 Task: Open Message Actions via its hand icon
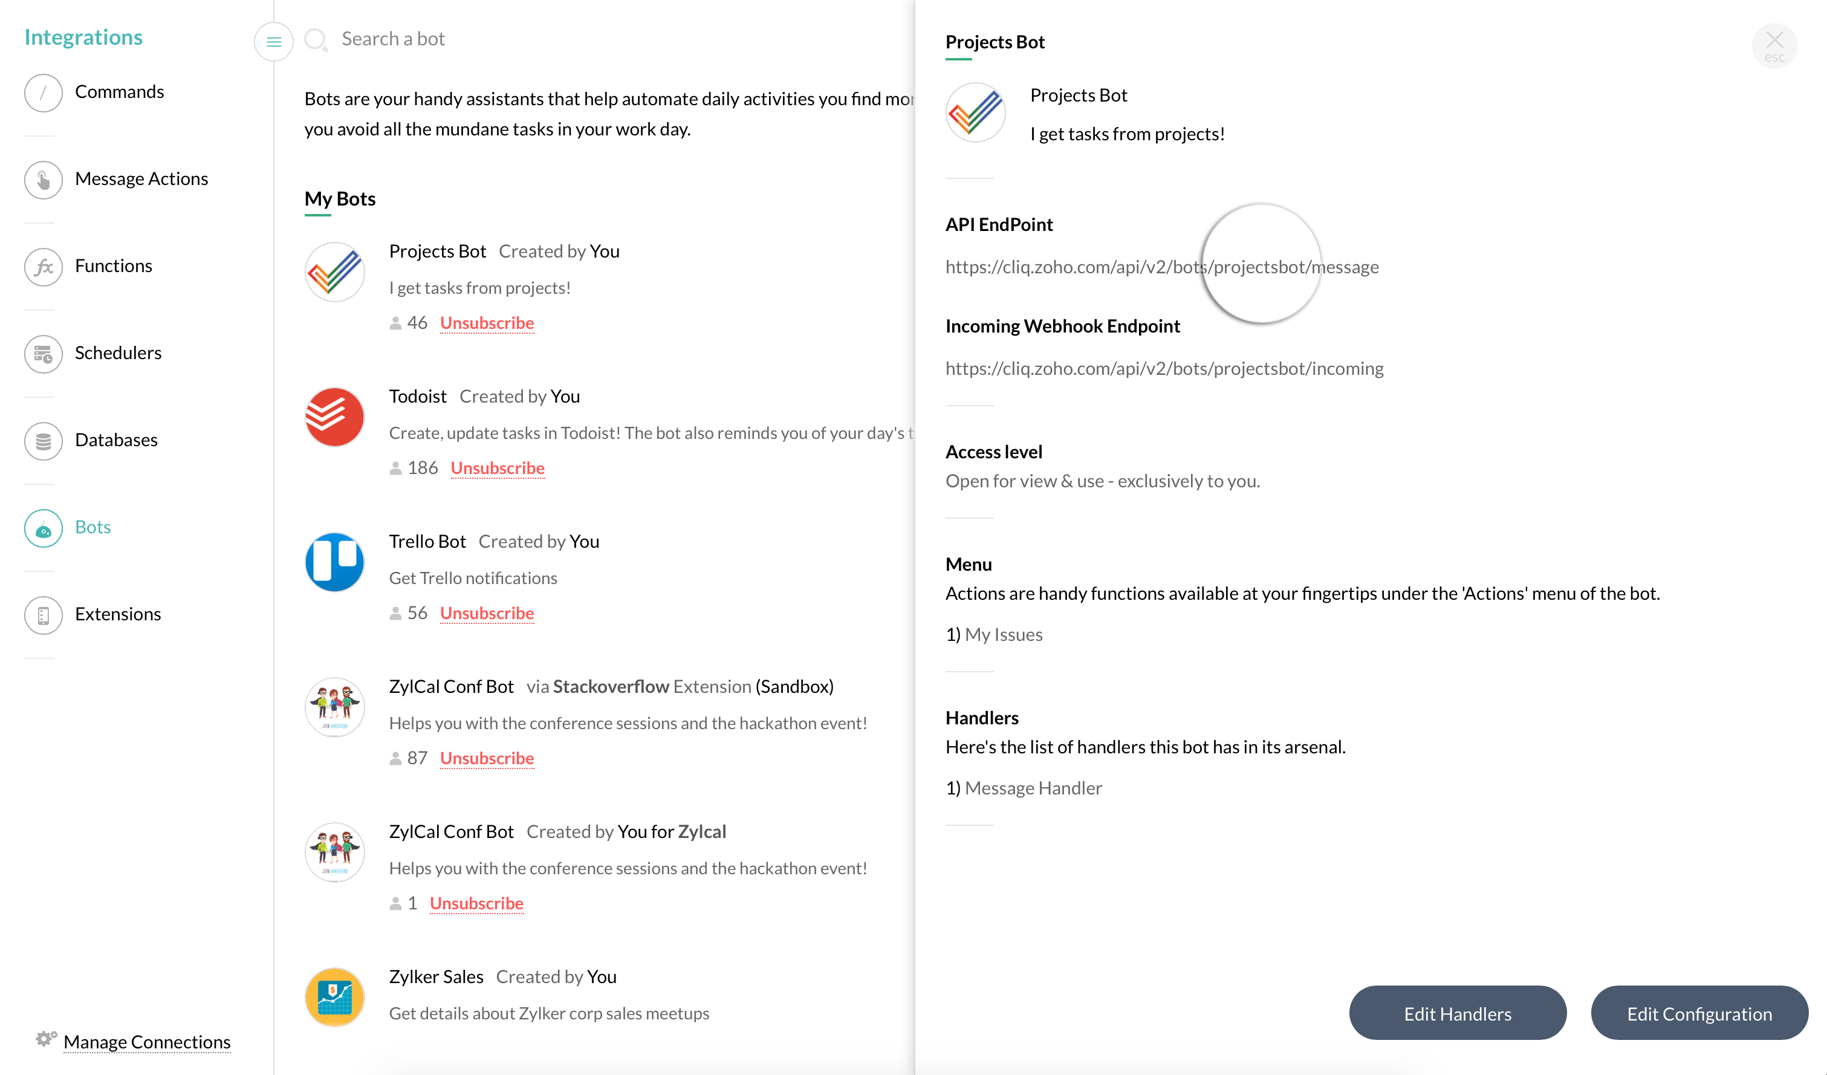pyautogui.click(x=44, y=180)
